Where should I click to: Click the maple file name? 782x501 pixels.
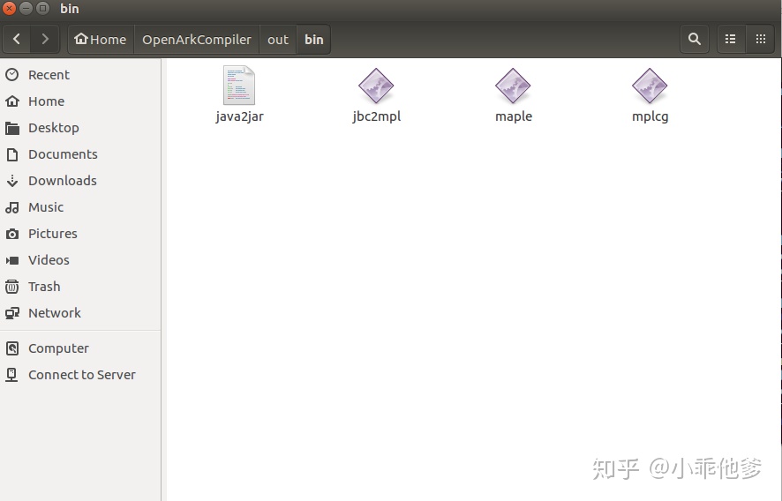[x=513, y=116]
